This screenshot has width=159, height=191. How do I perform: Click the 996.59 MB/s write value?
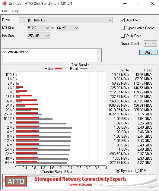[119, 154]
